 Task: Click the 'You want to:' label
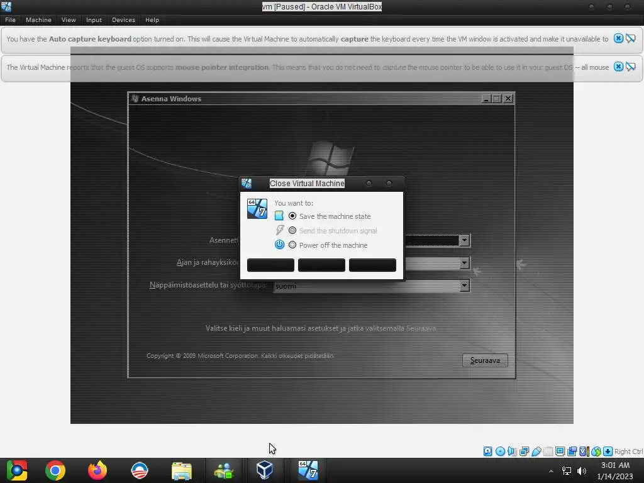click(294, 203)
